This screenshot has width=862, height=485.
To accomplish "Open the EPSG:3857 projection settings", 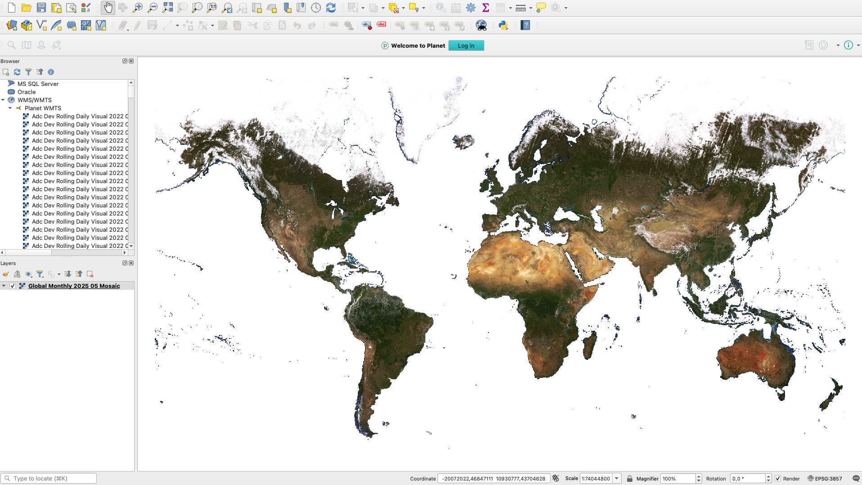I will [825, 479].
